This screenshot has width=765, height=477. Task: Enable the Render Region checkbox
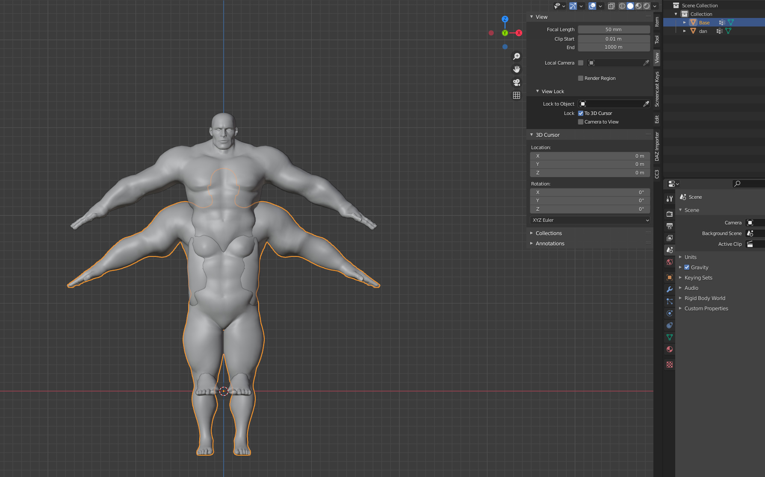coord(581,78)
